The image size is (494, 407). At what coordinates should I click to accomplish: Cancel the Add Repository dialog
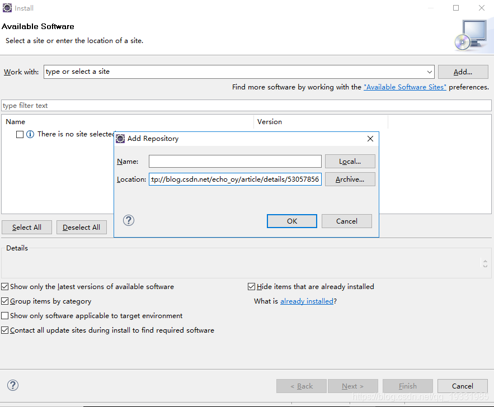[x=346, y=221]
